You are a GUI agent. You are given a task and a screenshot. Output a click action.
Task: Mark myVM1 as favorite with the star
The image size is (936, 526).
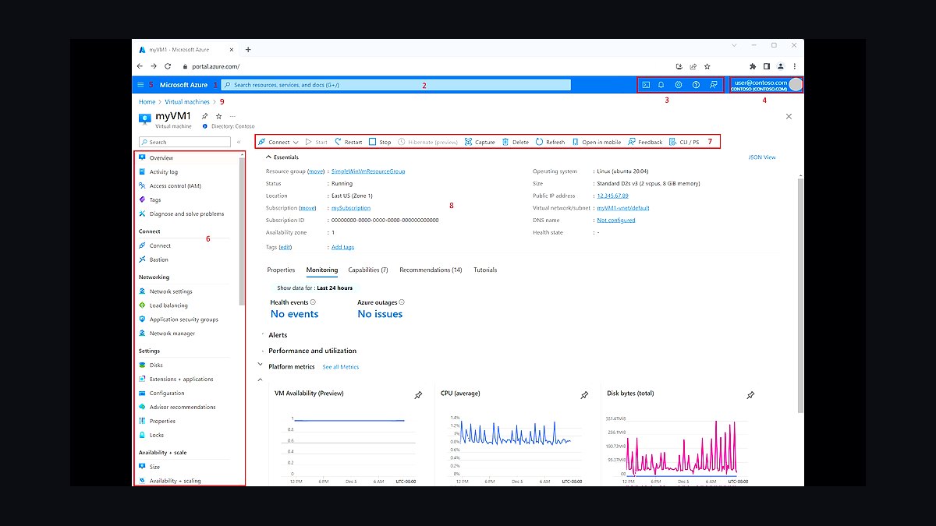(218, 116)
